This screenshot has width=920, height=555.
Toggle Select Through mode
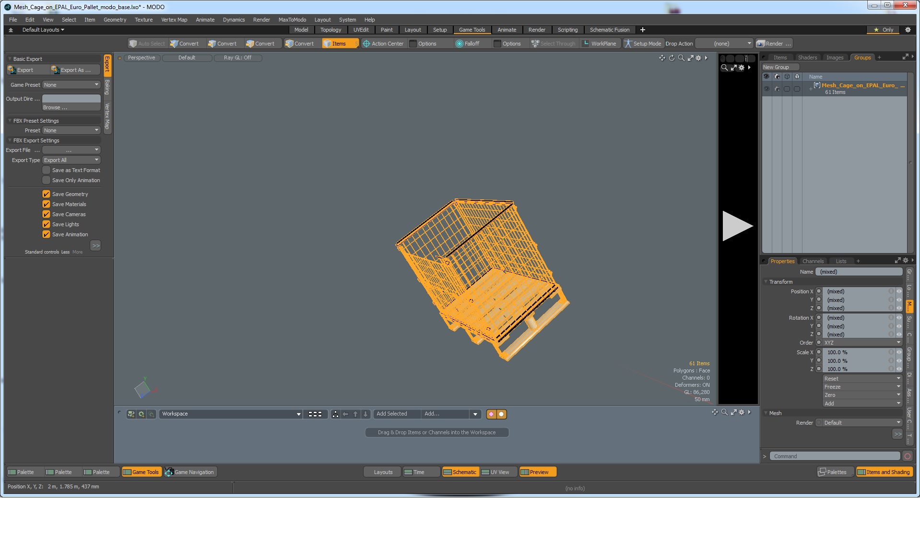(x=553, y=44)
